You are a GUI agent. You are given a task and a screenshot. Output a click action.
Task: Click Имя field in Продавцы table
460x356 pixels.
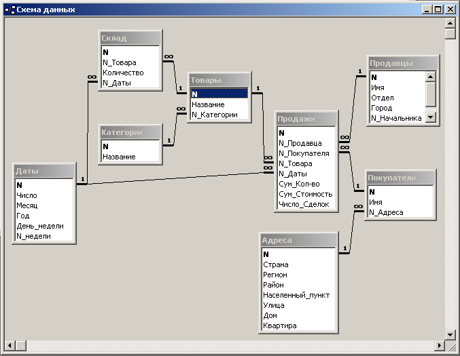tap(397, 87)
